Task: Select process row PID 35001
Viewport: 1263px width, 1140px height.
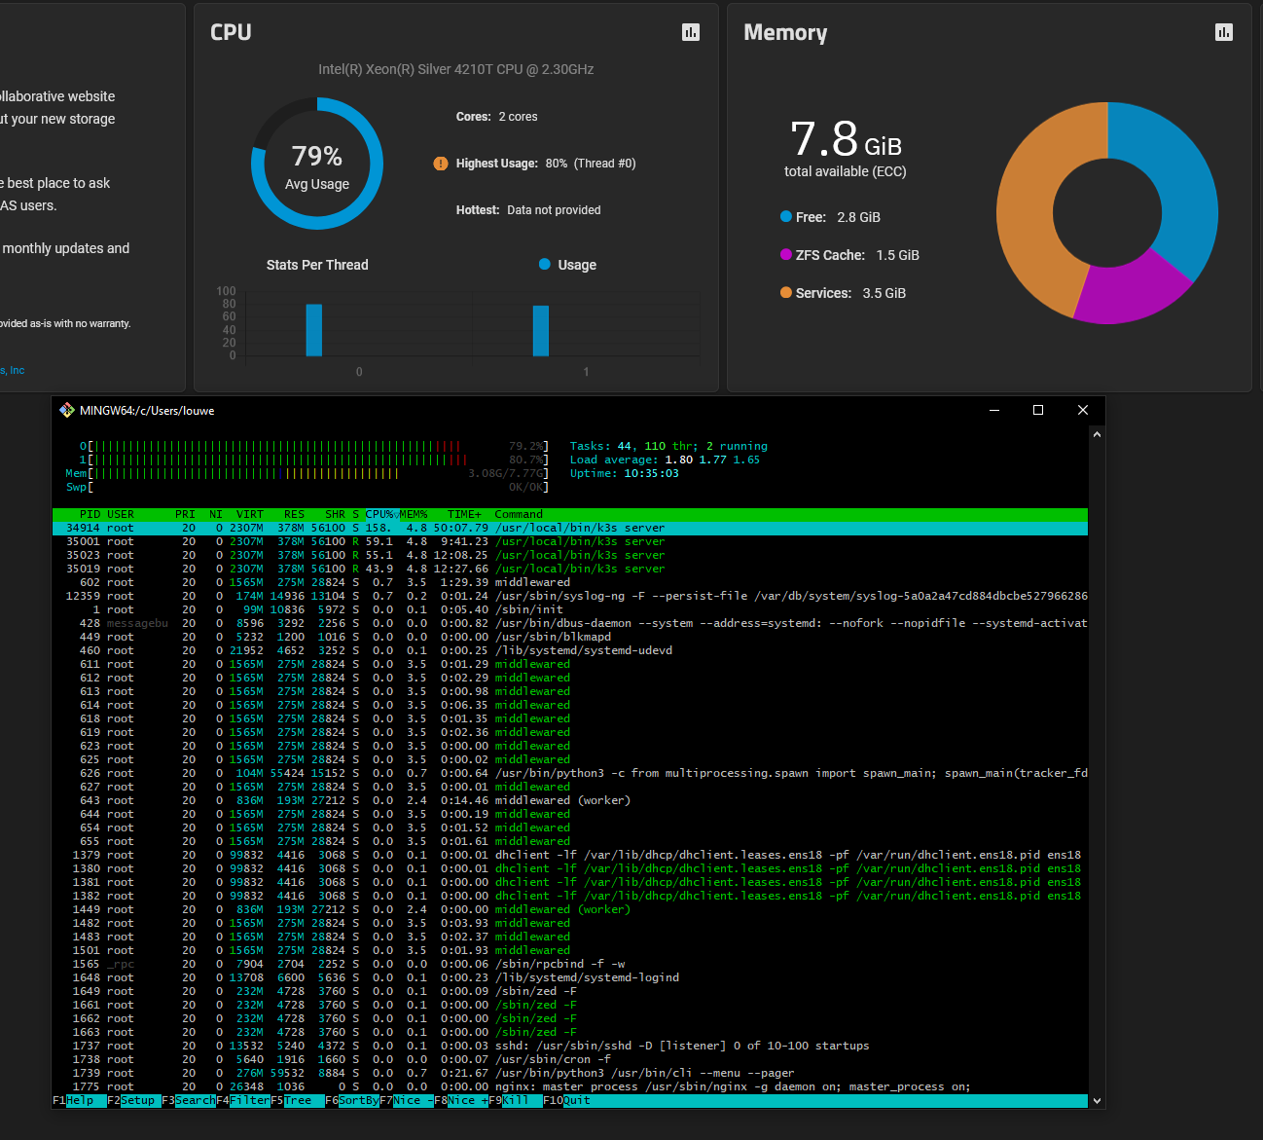Action: (x=570, y=541)
